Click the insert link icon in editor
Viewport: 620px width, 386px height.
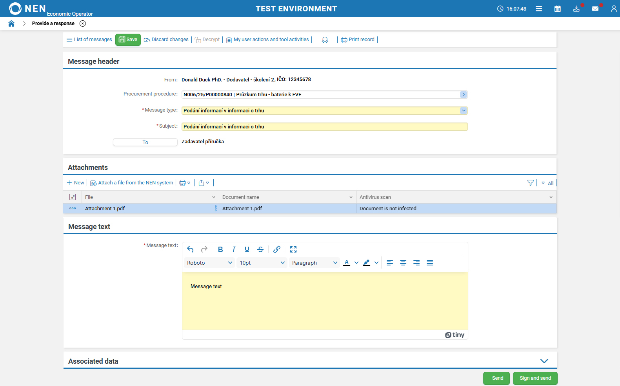tap(277, 249)
